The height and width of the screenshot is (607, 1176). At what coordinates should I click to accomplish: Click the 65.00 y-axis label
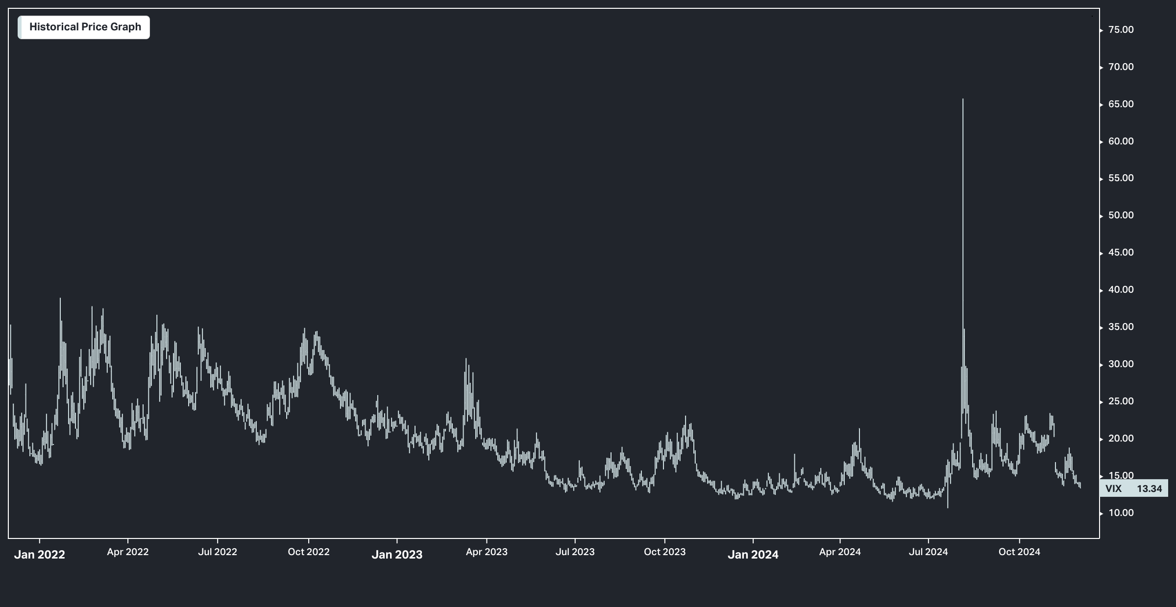(x=1121, y=104)
